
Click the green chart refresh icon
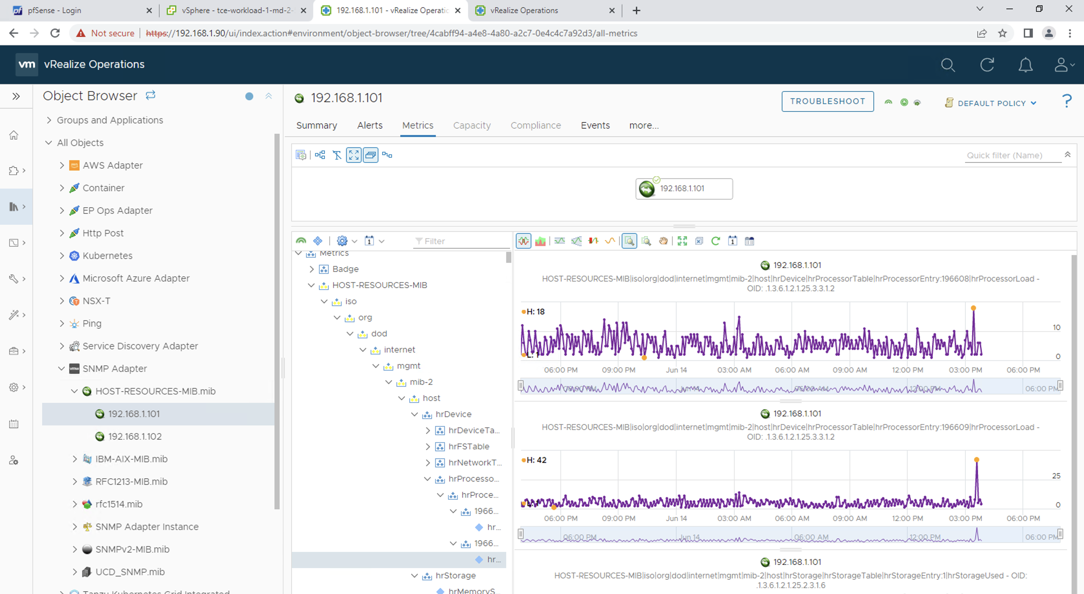(x=716, y=241)
